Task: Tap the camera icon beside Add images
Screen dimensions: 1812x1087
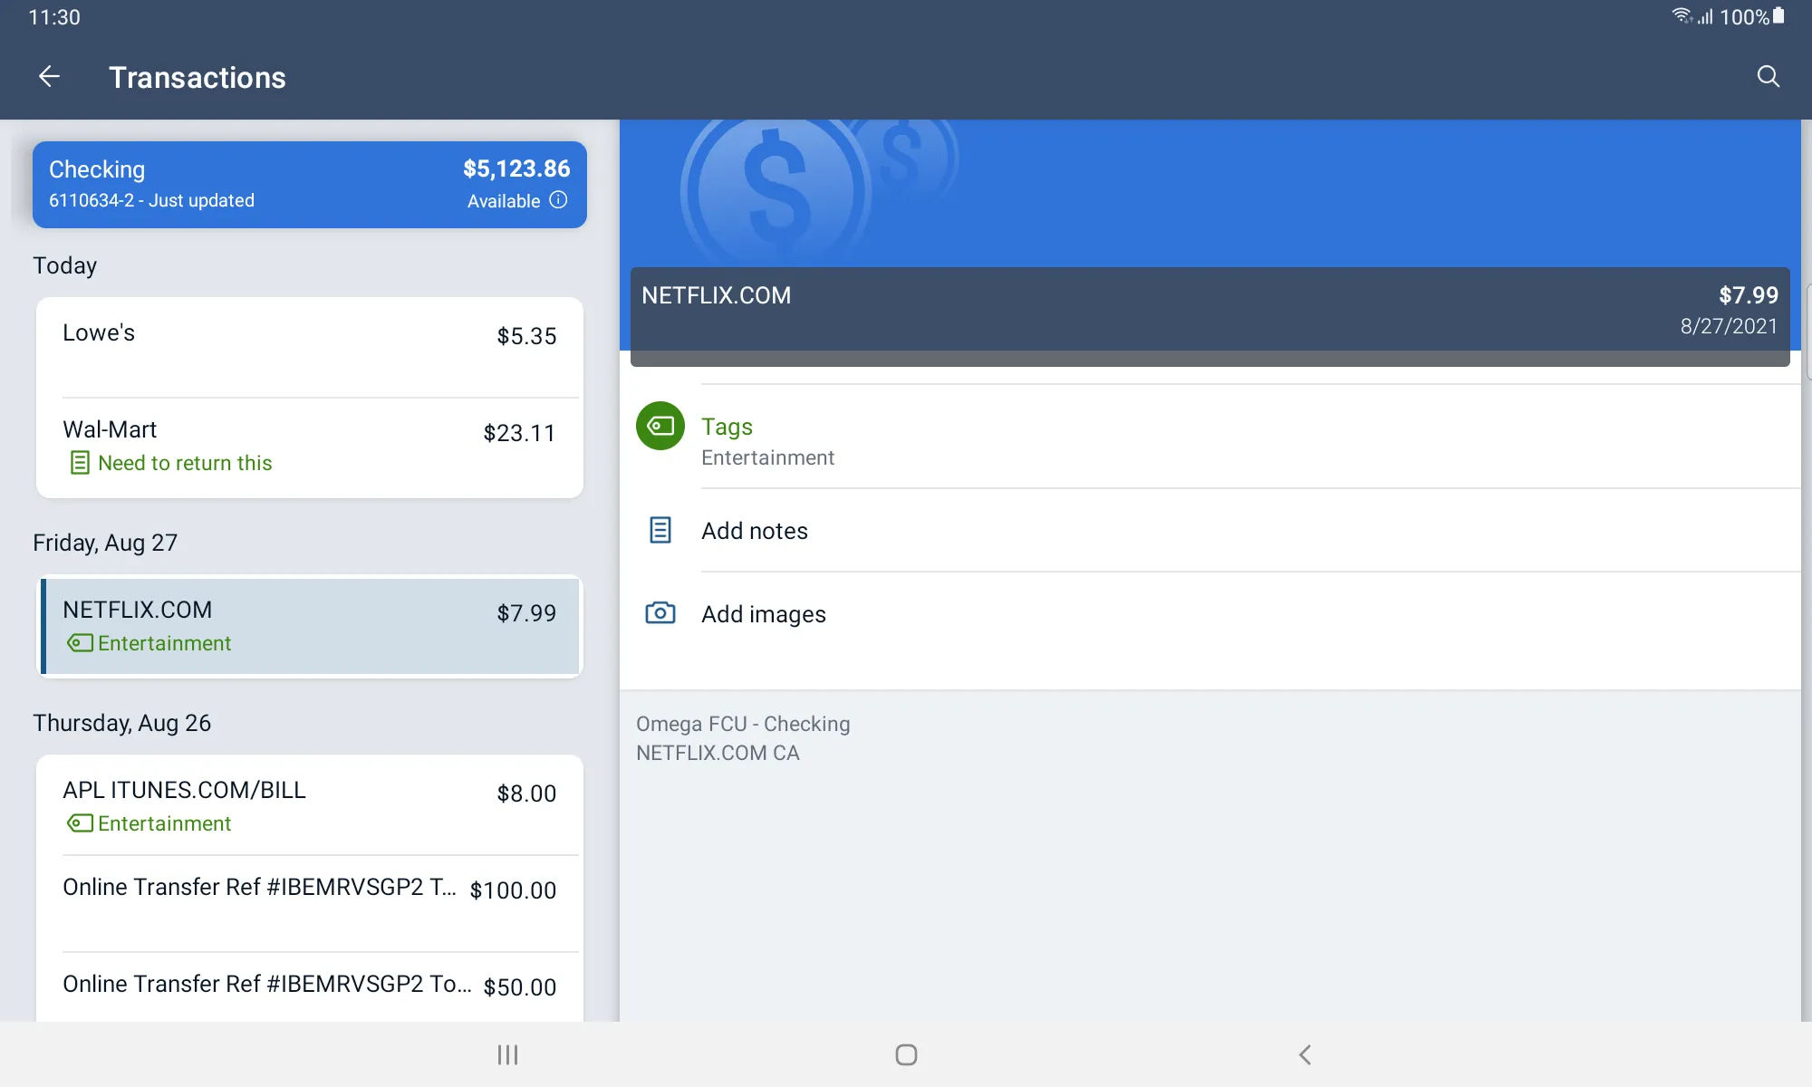Action: click(660, 613)
